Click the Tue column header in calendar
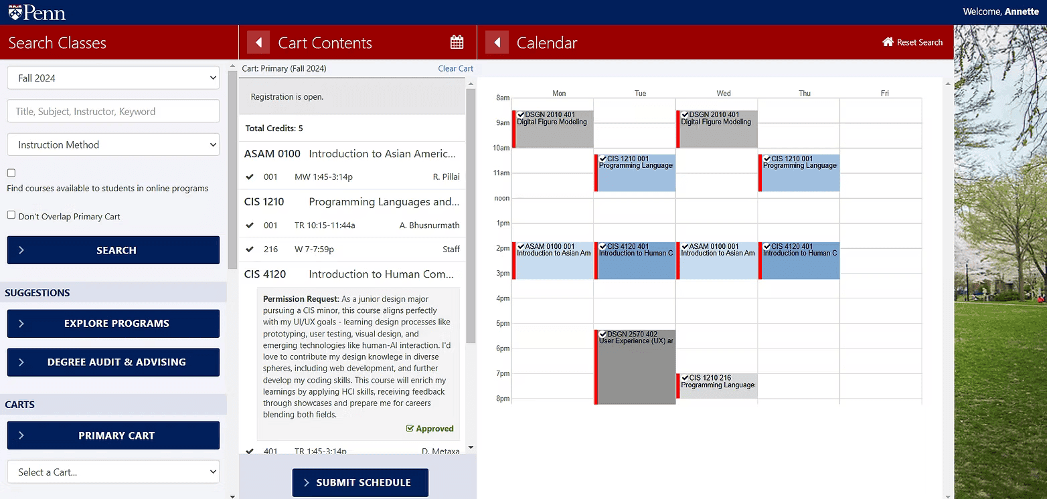This screenshot has width=1047, height=499. tap(640, 94)
